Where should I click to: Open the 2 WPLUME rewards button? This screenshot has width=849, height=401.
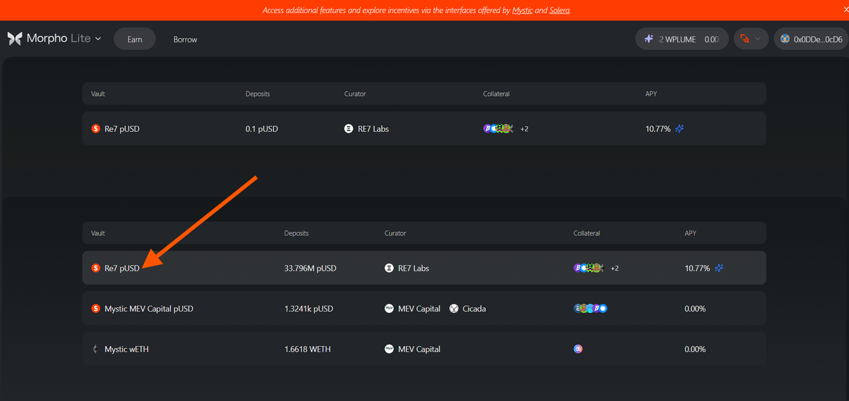point(682,39)
